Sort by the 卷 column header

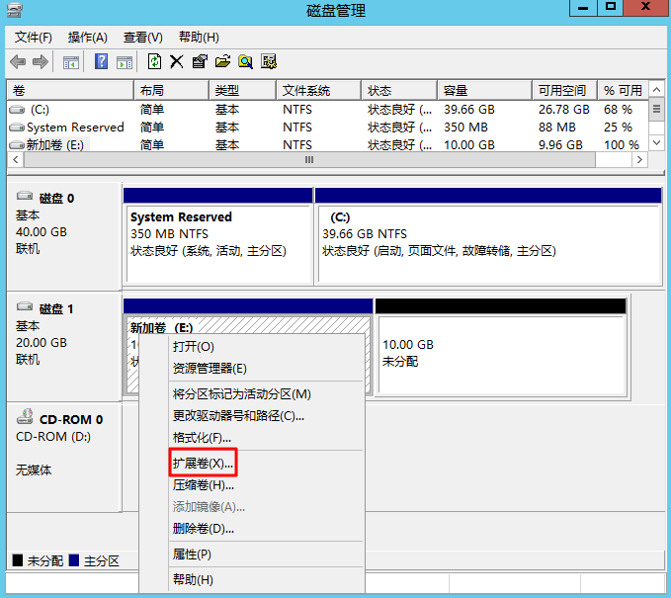(70, 90)
